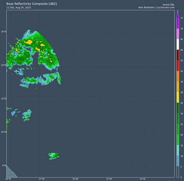Click the 'Base Reflectivity Composite [dBZ]' title
Screen dimensions: 184x181
32,4
